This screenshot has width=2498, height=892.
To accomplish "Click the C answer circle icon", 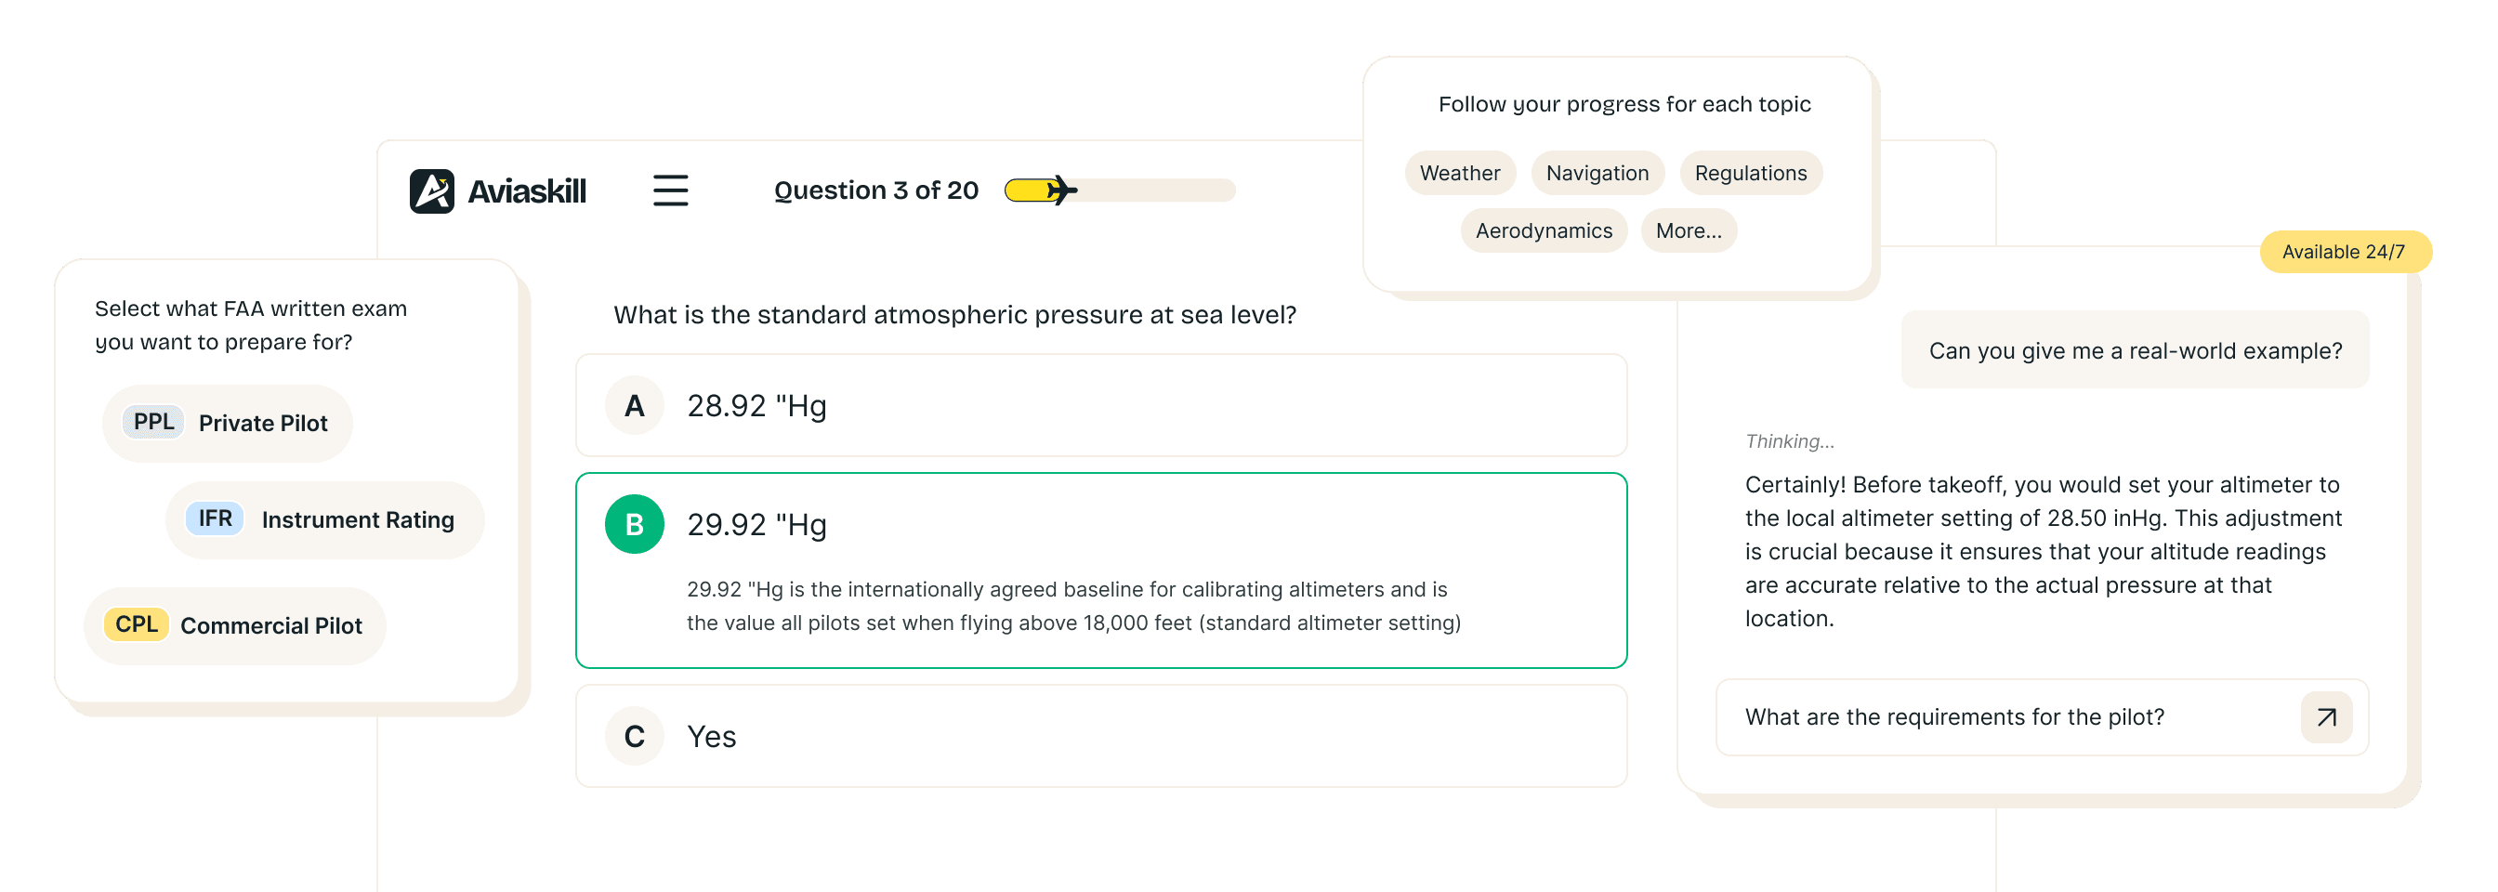I will (634, 736).
